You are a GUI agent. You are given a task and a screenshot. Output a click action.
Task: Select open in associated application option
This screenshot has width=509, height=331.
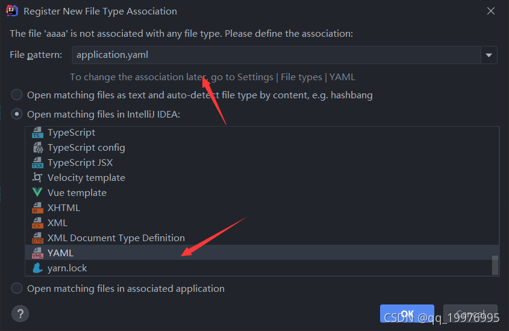click(17, 288)
